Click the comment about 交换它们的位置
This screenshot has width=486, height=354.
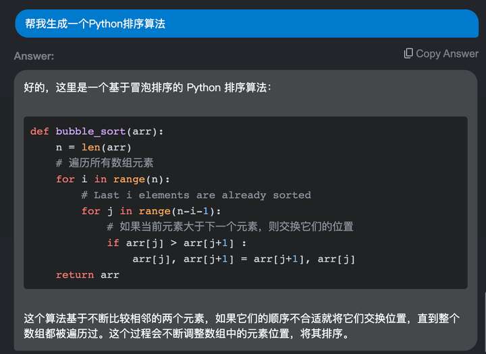pos(230,227)
